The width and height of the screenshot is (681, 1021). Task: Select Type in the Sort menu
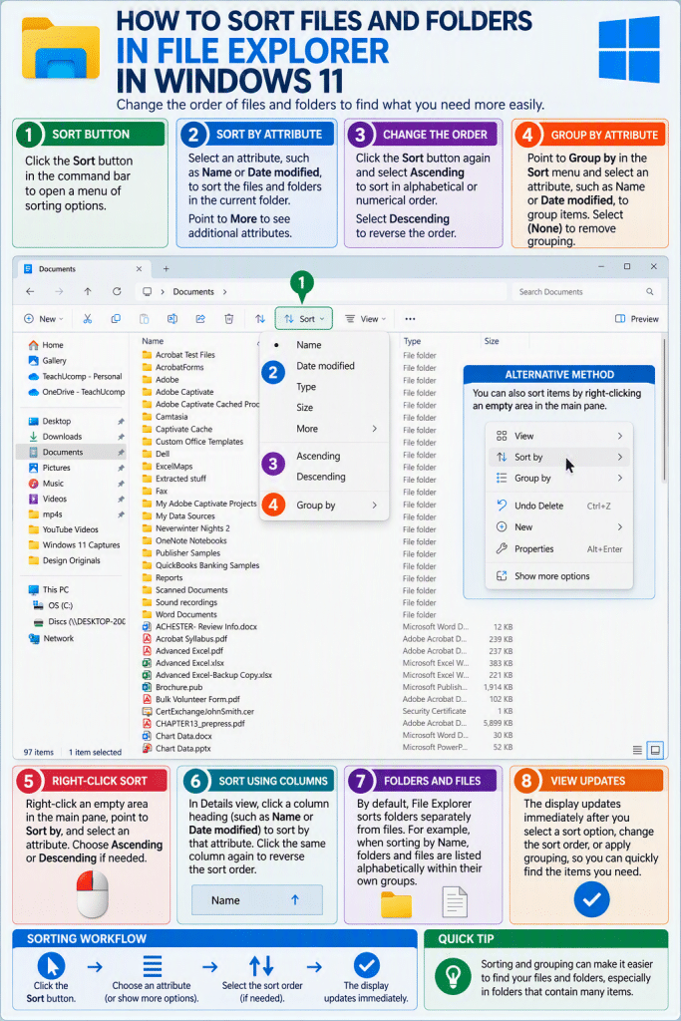[x=324, y=387]
